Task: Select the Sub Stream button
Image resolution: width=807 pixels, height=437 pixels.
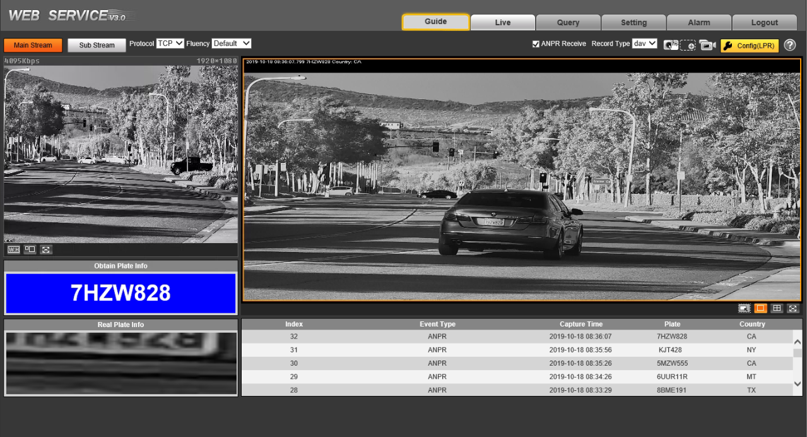Action: click(97, 45)
